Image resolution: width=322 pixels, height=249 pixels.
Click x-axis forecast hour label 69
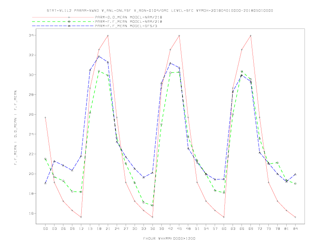click(251, 229)
